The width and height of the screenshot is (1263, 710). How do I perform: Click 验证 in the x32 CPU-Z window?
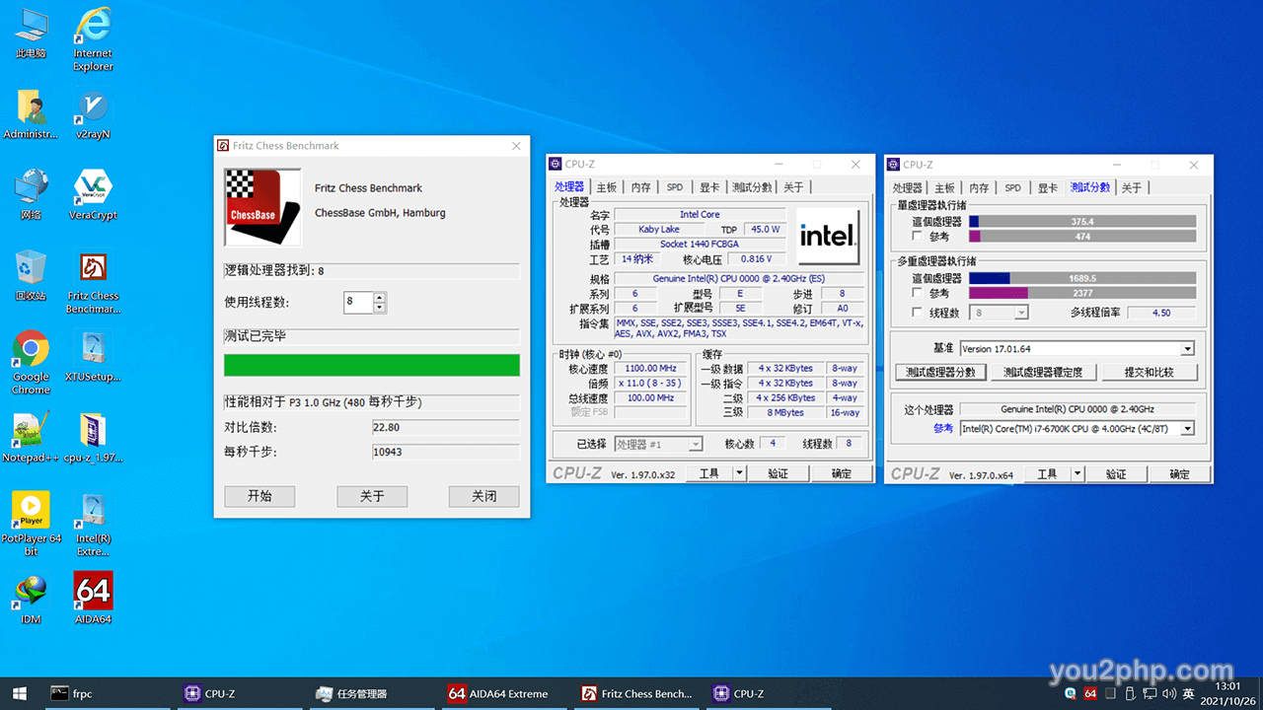tap(778, 473)
